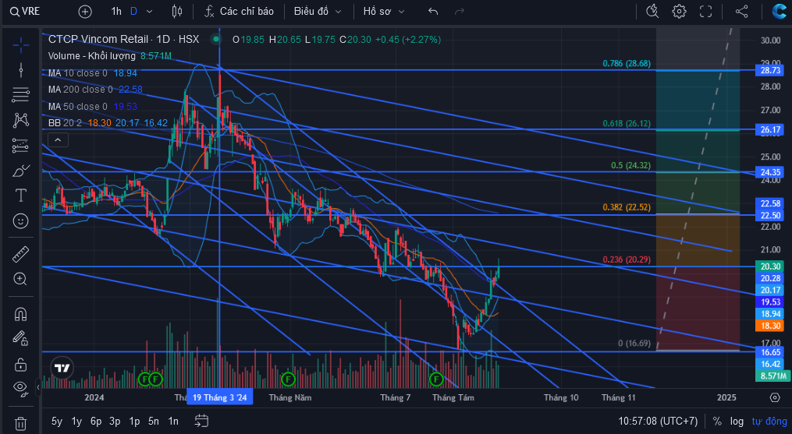Open the Hồ sơ menu
Viewport: 792px width, 434px height.
click(384, 11)
